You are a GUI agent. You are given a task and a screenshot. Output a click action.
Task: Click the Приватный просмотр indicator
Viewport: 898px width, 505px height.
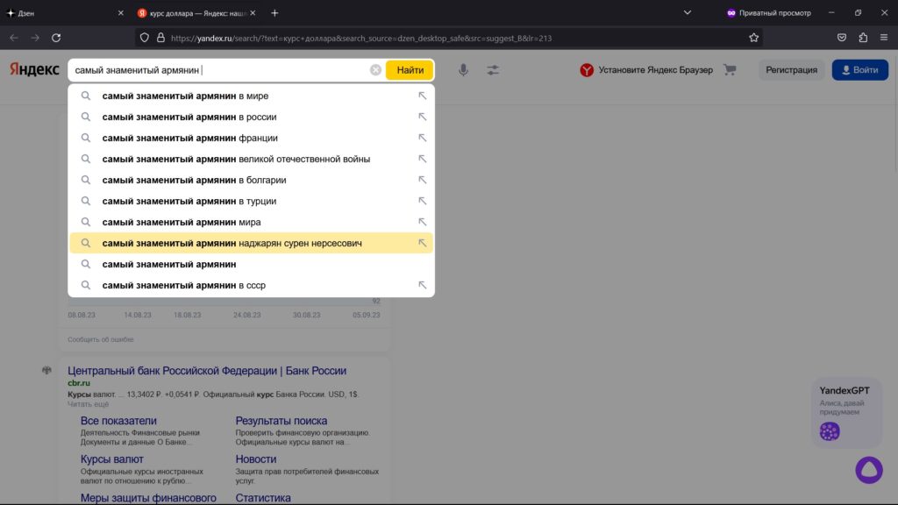[x=768, y=12]
